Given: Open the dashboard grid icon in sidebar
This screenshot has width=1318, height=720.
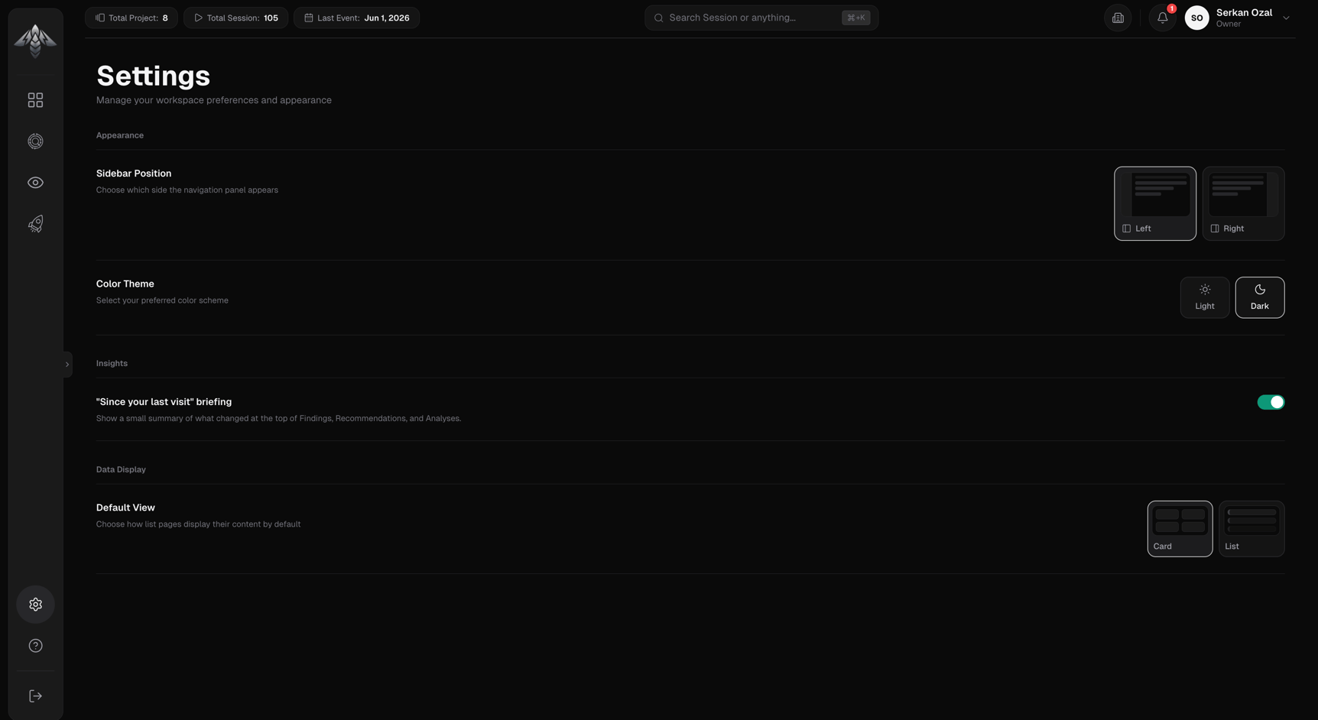Looking at the screenshot, I should click(35, 100).
